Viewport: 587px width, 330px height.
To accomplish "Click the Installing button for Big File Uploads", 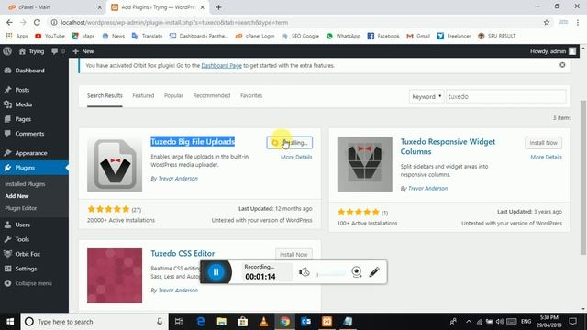I will point(290,143).
